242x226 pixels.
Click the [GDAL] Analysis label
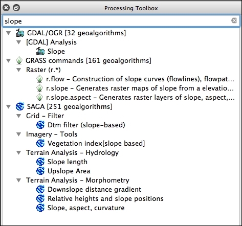51,42
